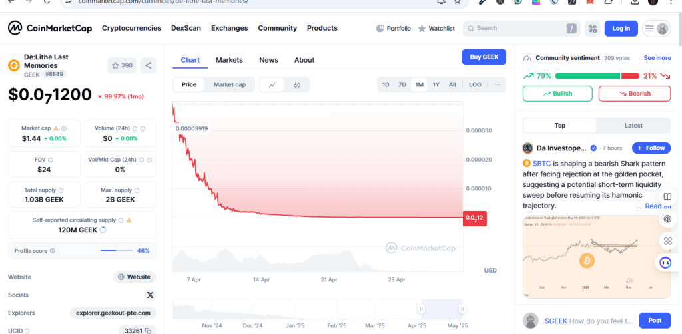682x334 pixels.
Task: Switch to line chart view
Action: pyautogui.click(x=272, y=84)
